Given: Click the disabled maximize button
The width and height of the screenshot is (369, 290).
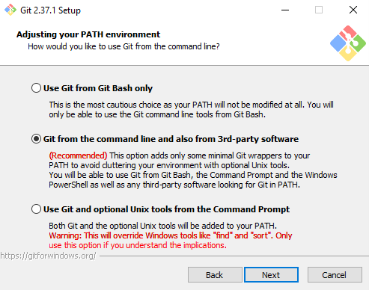Looking at the screenshot, I should [319, 10].
